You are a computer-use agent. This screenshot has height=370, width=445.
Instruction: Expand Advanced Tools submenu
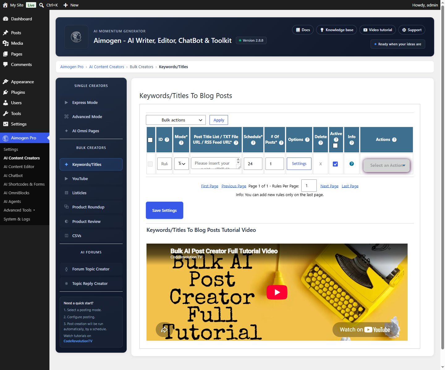19,210
